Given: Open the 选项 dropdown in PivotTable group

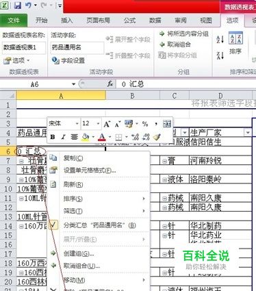Looking at the screenshot, I should coord(16,60).
